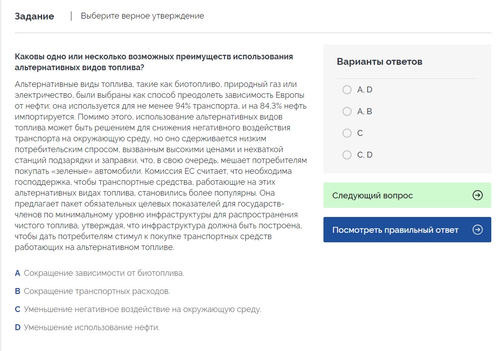Click the Задание heading

point(34,16)
